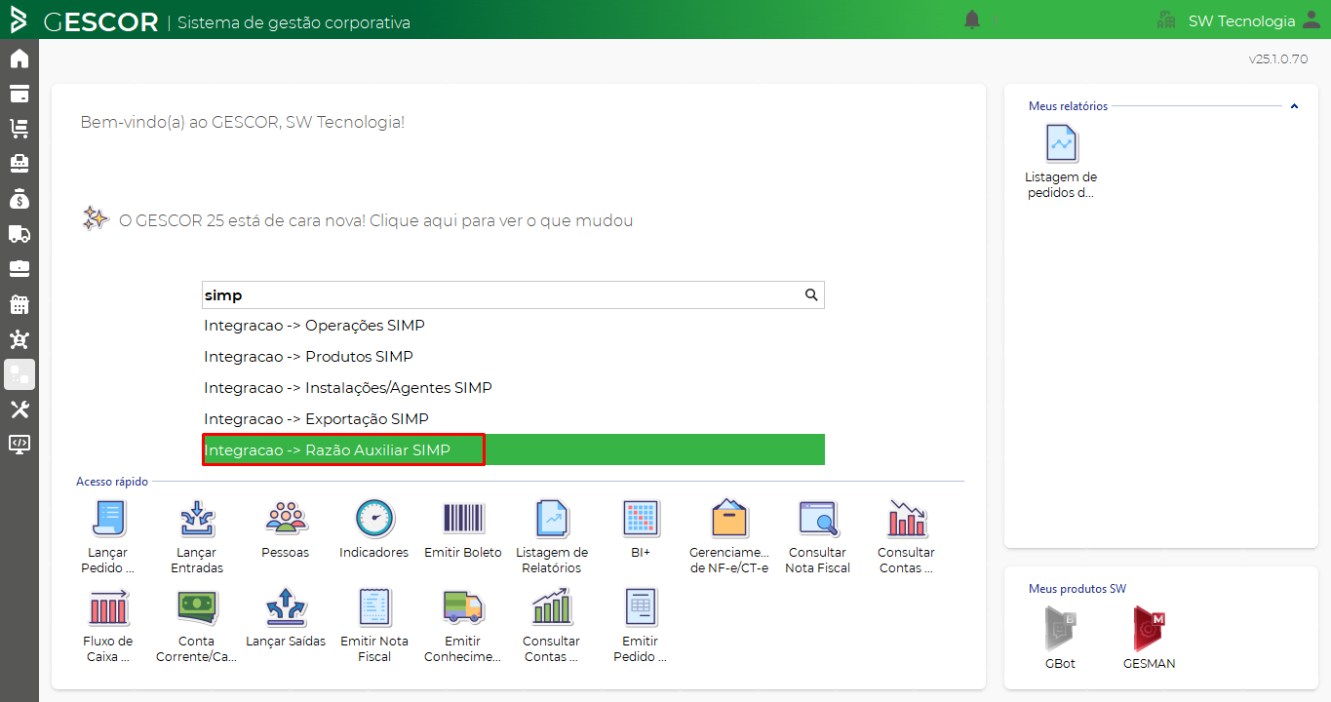Select Integracao -> Produtos SIMP result
Image resolution: width=1331 pixels, height=702 pixels.
pyautogui.click(x=513, y=357)
